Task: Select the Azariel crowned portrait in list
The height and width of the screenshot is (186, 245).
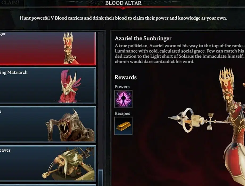Action: (70, 48)
